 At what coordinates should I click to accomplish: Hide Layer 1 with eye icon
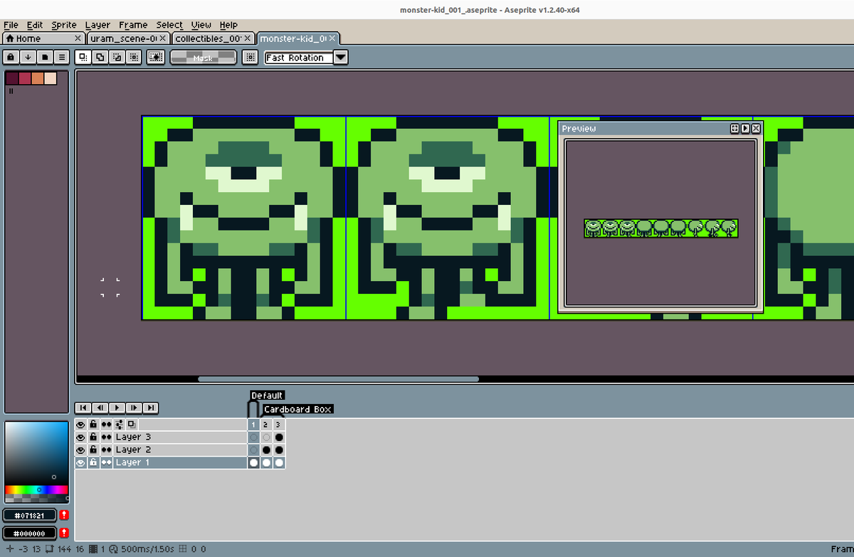[x=80, y=463]
